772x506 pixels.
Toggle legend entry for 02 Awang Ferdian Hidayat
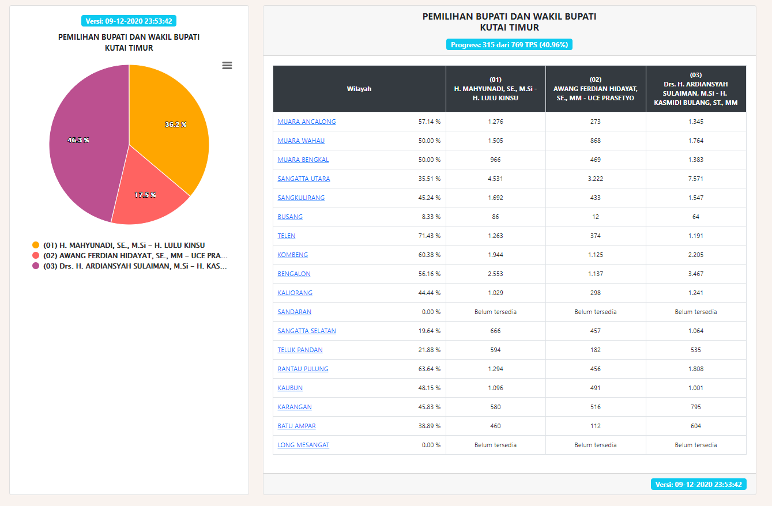click(x=135, y=255)
